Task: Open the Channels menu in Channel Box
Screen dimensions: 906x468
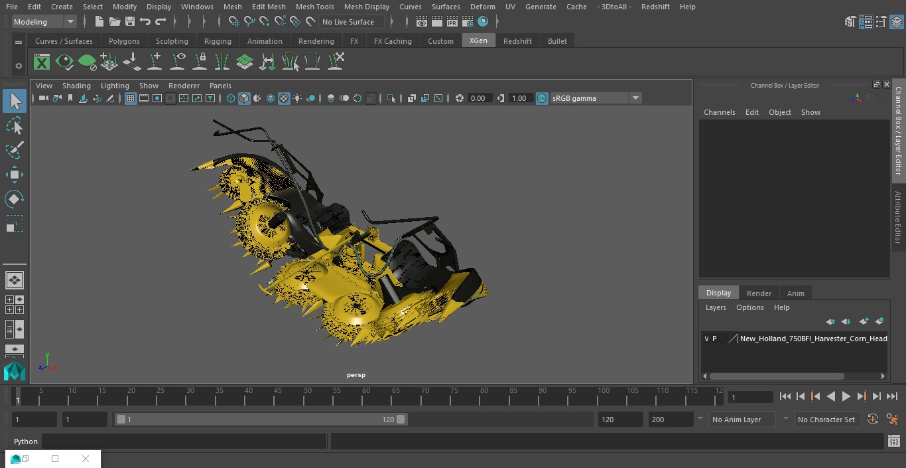Action: coord(719,112)
